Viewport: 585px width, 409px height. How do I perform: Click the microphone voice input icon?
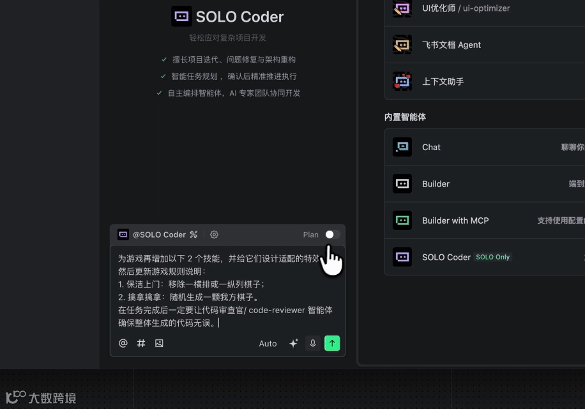pos(313,343)
